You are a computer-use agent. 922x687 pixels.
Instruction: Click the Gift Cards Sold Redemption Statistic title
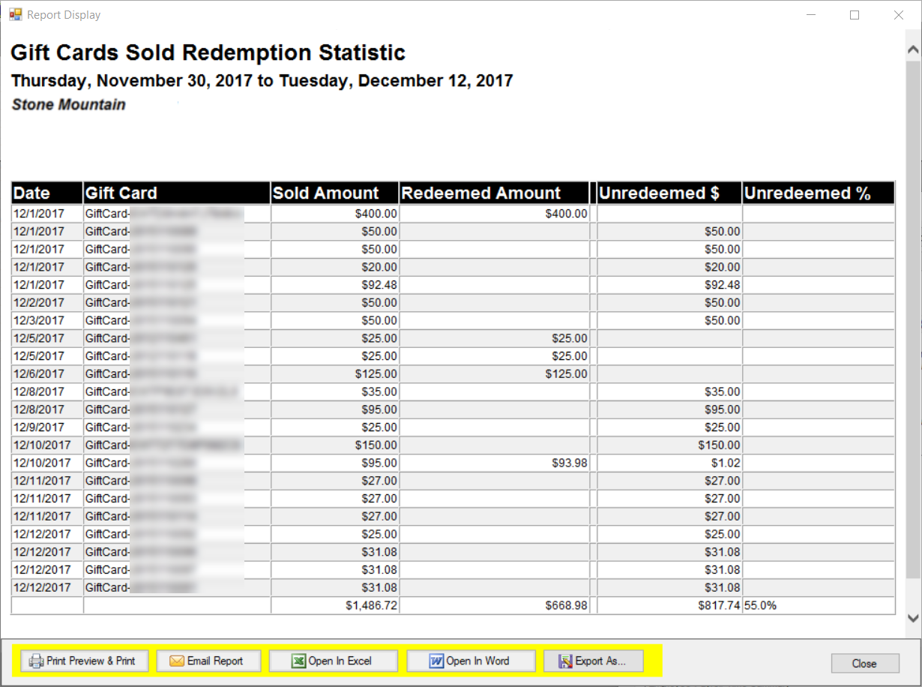tap(208, 53)
